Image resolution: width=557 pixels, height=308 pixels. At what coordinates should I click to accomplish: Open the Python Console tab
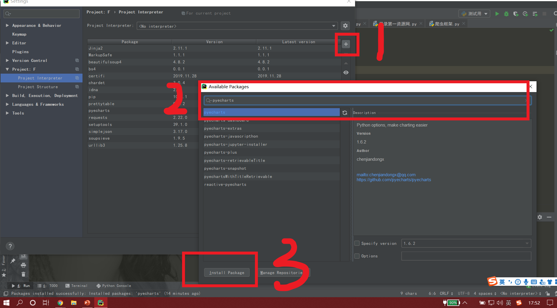114,286
